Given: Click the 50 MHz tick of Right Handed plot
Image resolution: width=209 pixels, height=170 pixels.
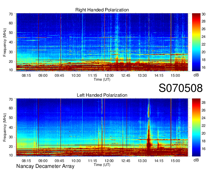Looking at the screenshot, I should 11,33.
